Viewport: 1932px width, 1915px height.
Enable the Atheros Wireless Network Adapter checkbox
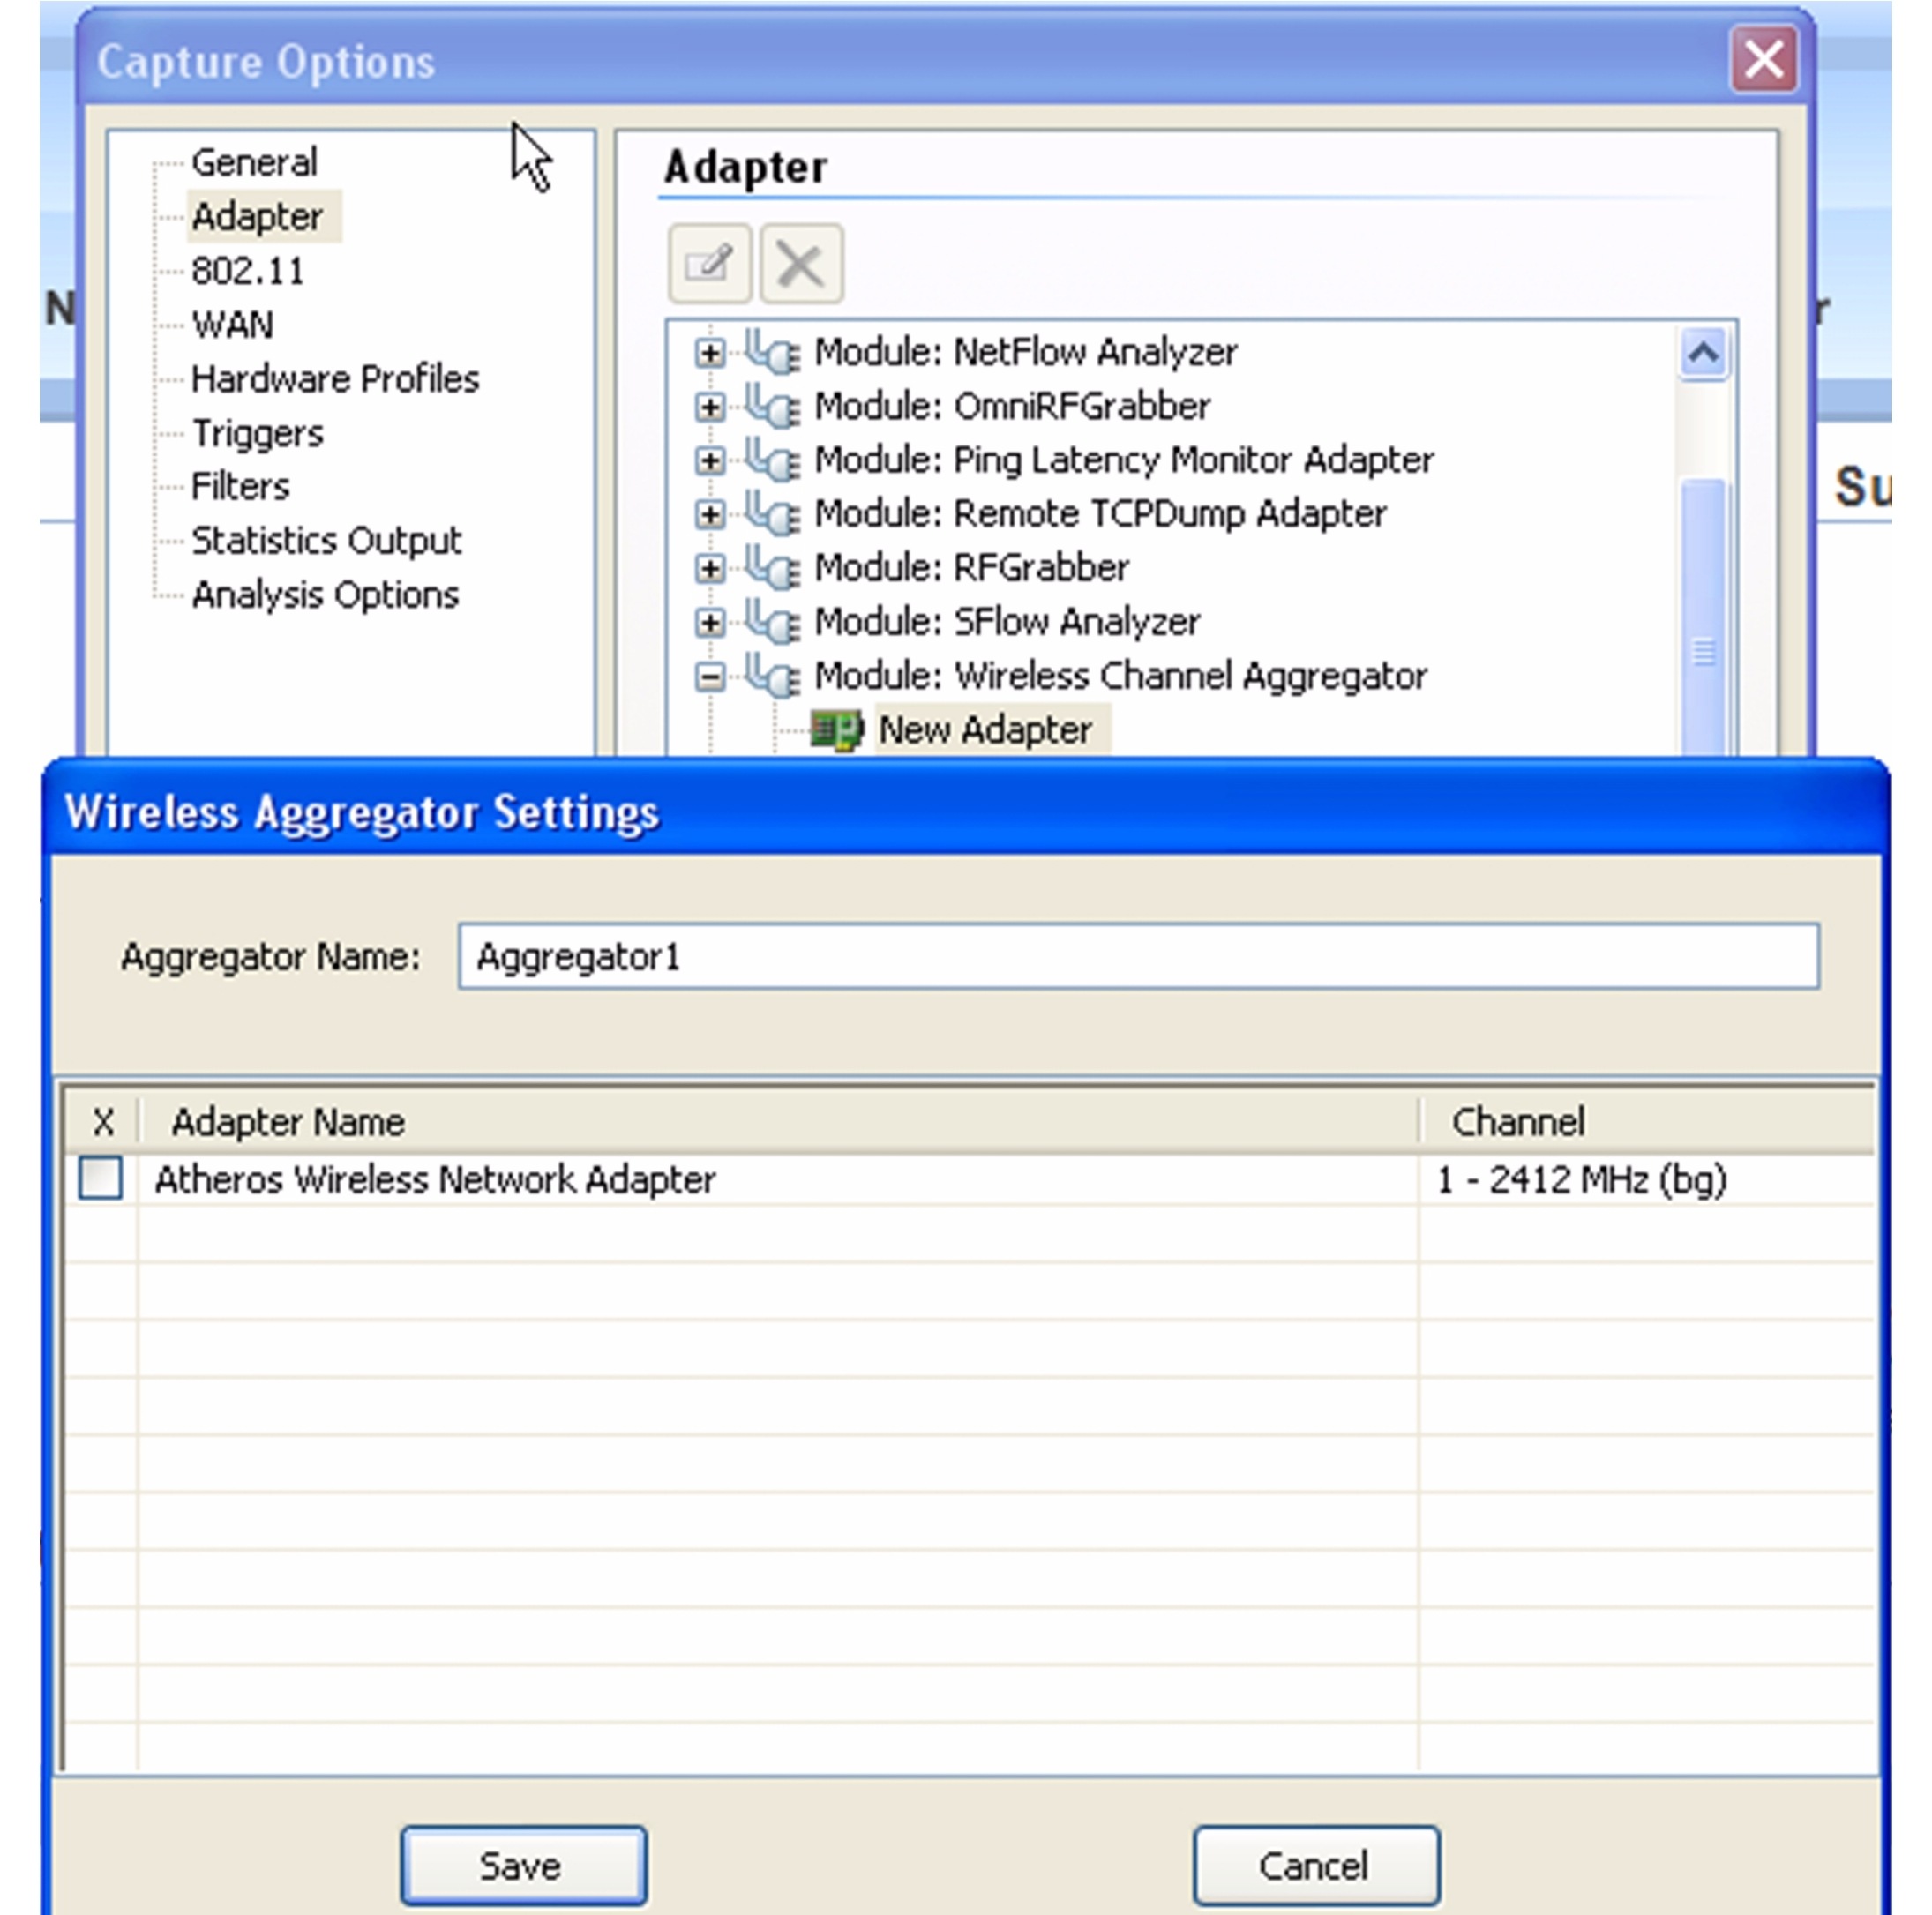pyautogui.click(x=101, y=1178)
